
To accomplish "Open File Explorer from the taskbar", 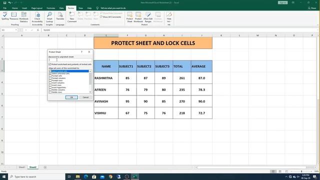I will click(78, 176).
